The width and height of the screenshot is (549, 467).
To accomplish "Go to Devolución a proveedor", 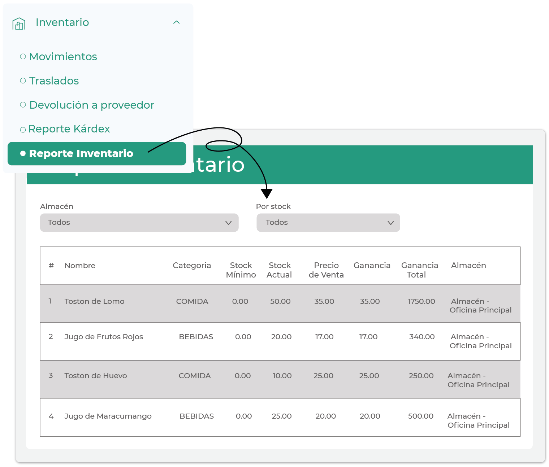I will (91, 105).
